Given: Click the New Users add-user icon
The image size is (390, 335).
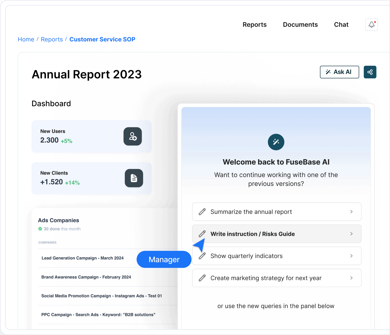Looking at the screenshot, I should point(133,137).
